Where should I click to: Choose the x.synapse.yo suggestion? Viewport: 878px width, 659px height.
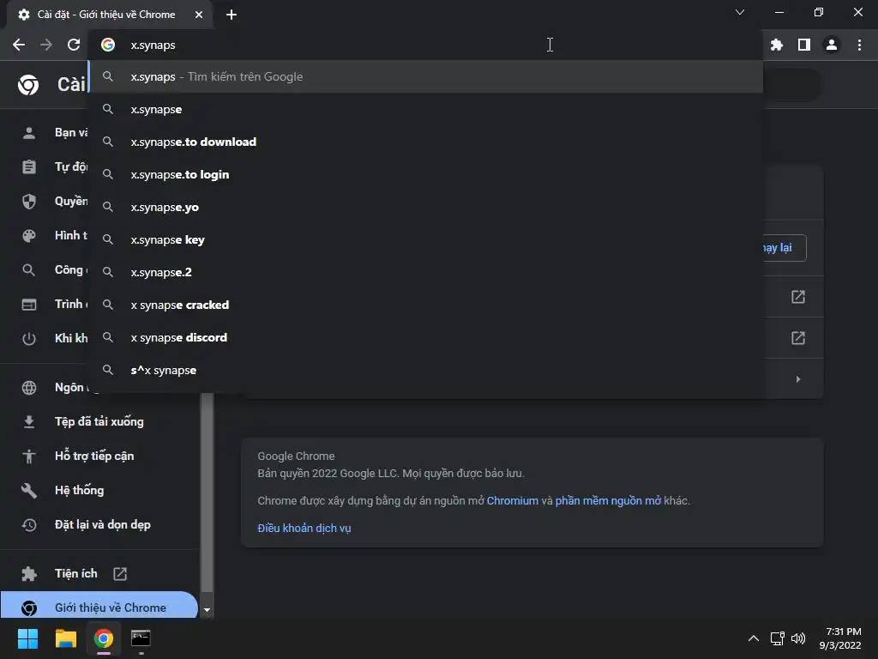425,207
